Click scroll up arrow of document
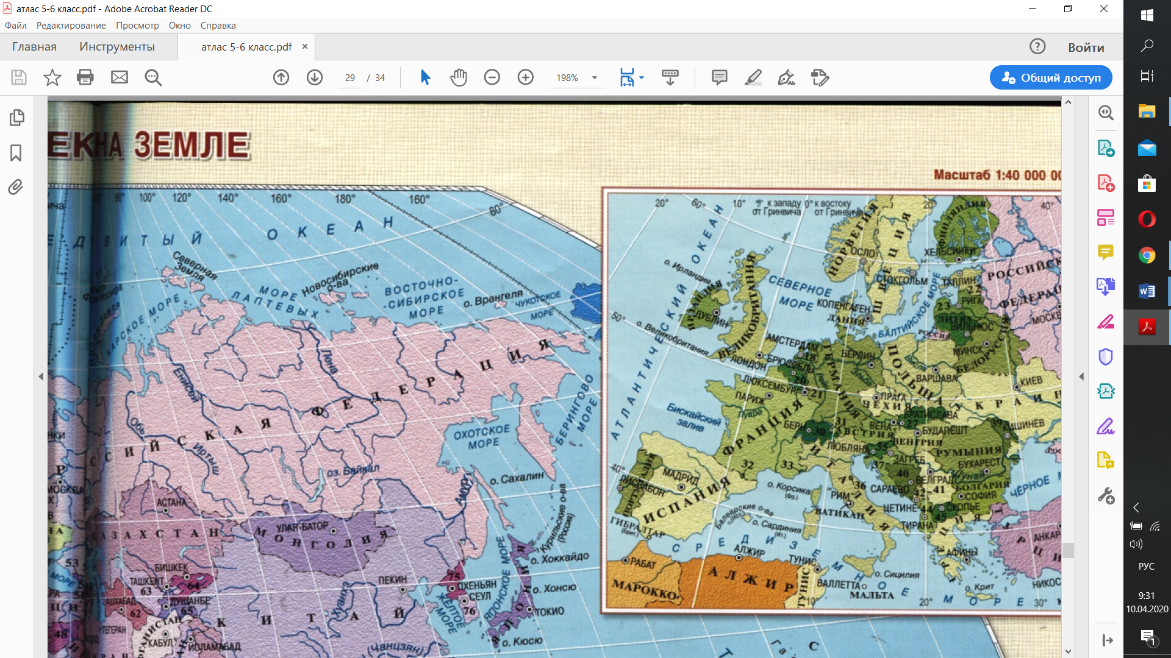 coord(1068,102)
